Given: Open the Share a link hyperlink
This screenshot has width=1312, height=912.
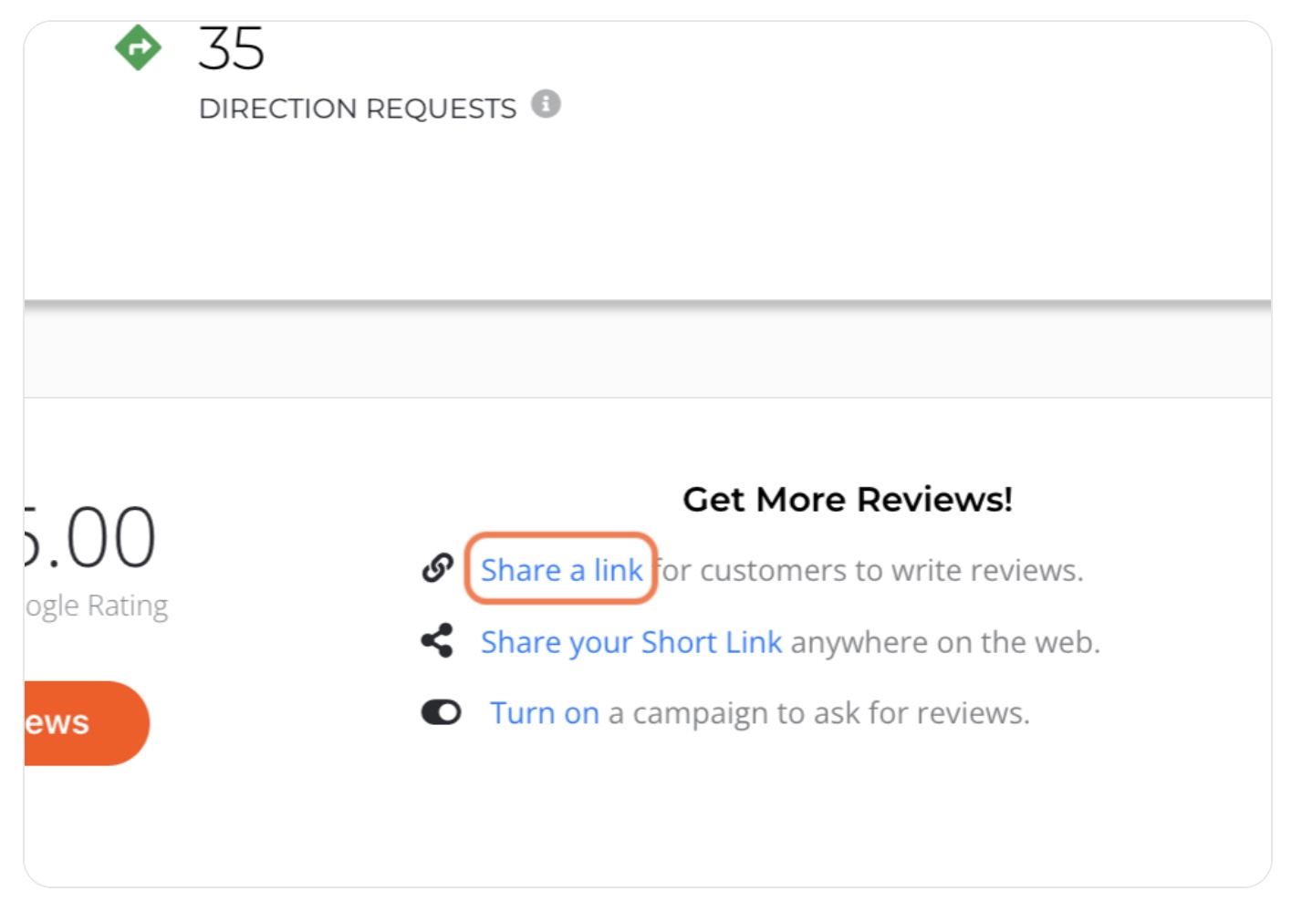Looking at the screenshot, I should 561,570.
